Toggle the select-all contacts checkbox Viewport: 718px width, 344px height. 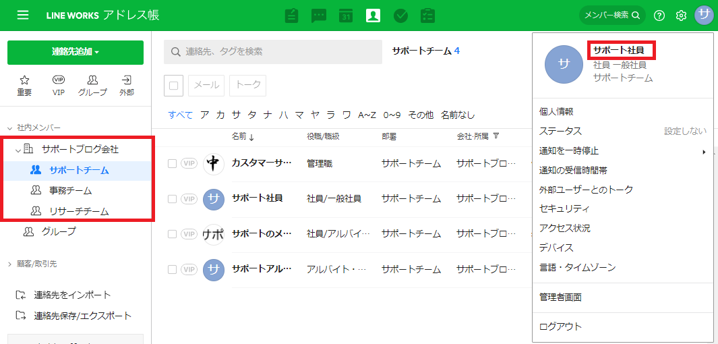point(173,86)
